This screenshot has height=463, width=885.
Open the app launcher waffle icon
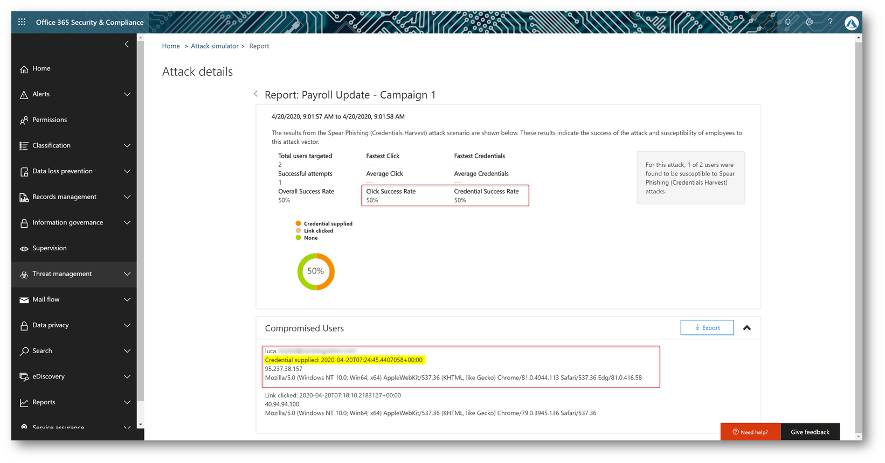click(x=22, y=22)
